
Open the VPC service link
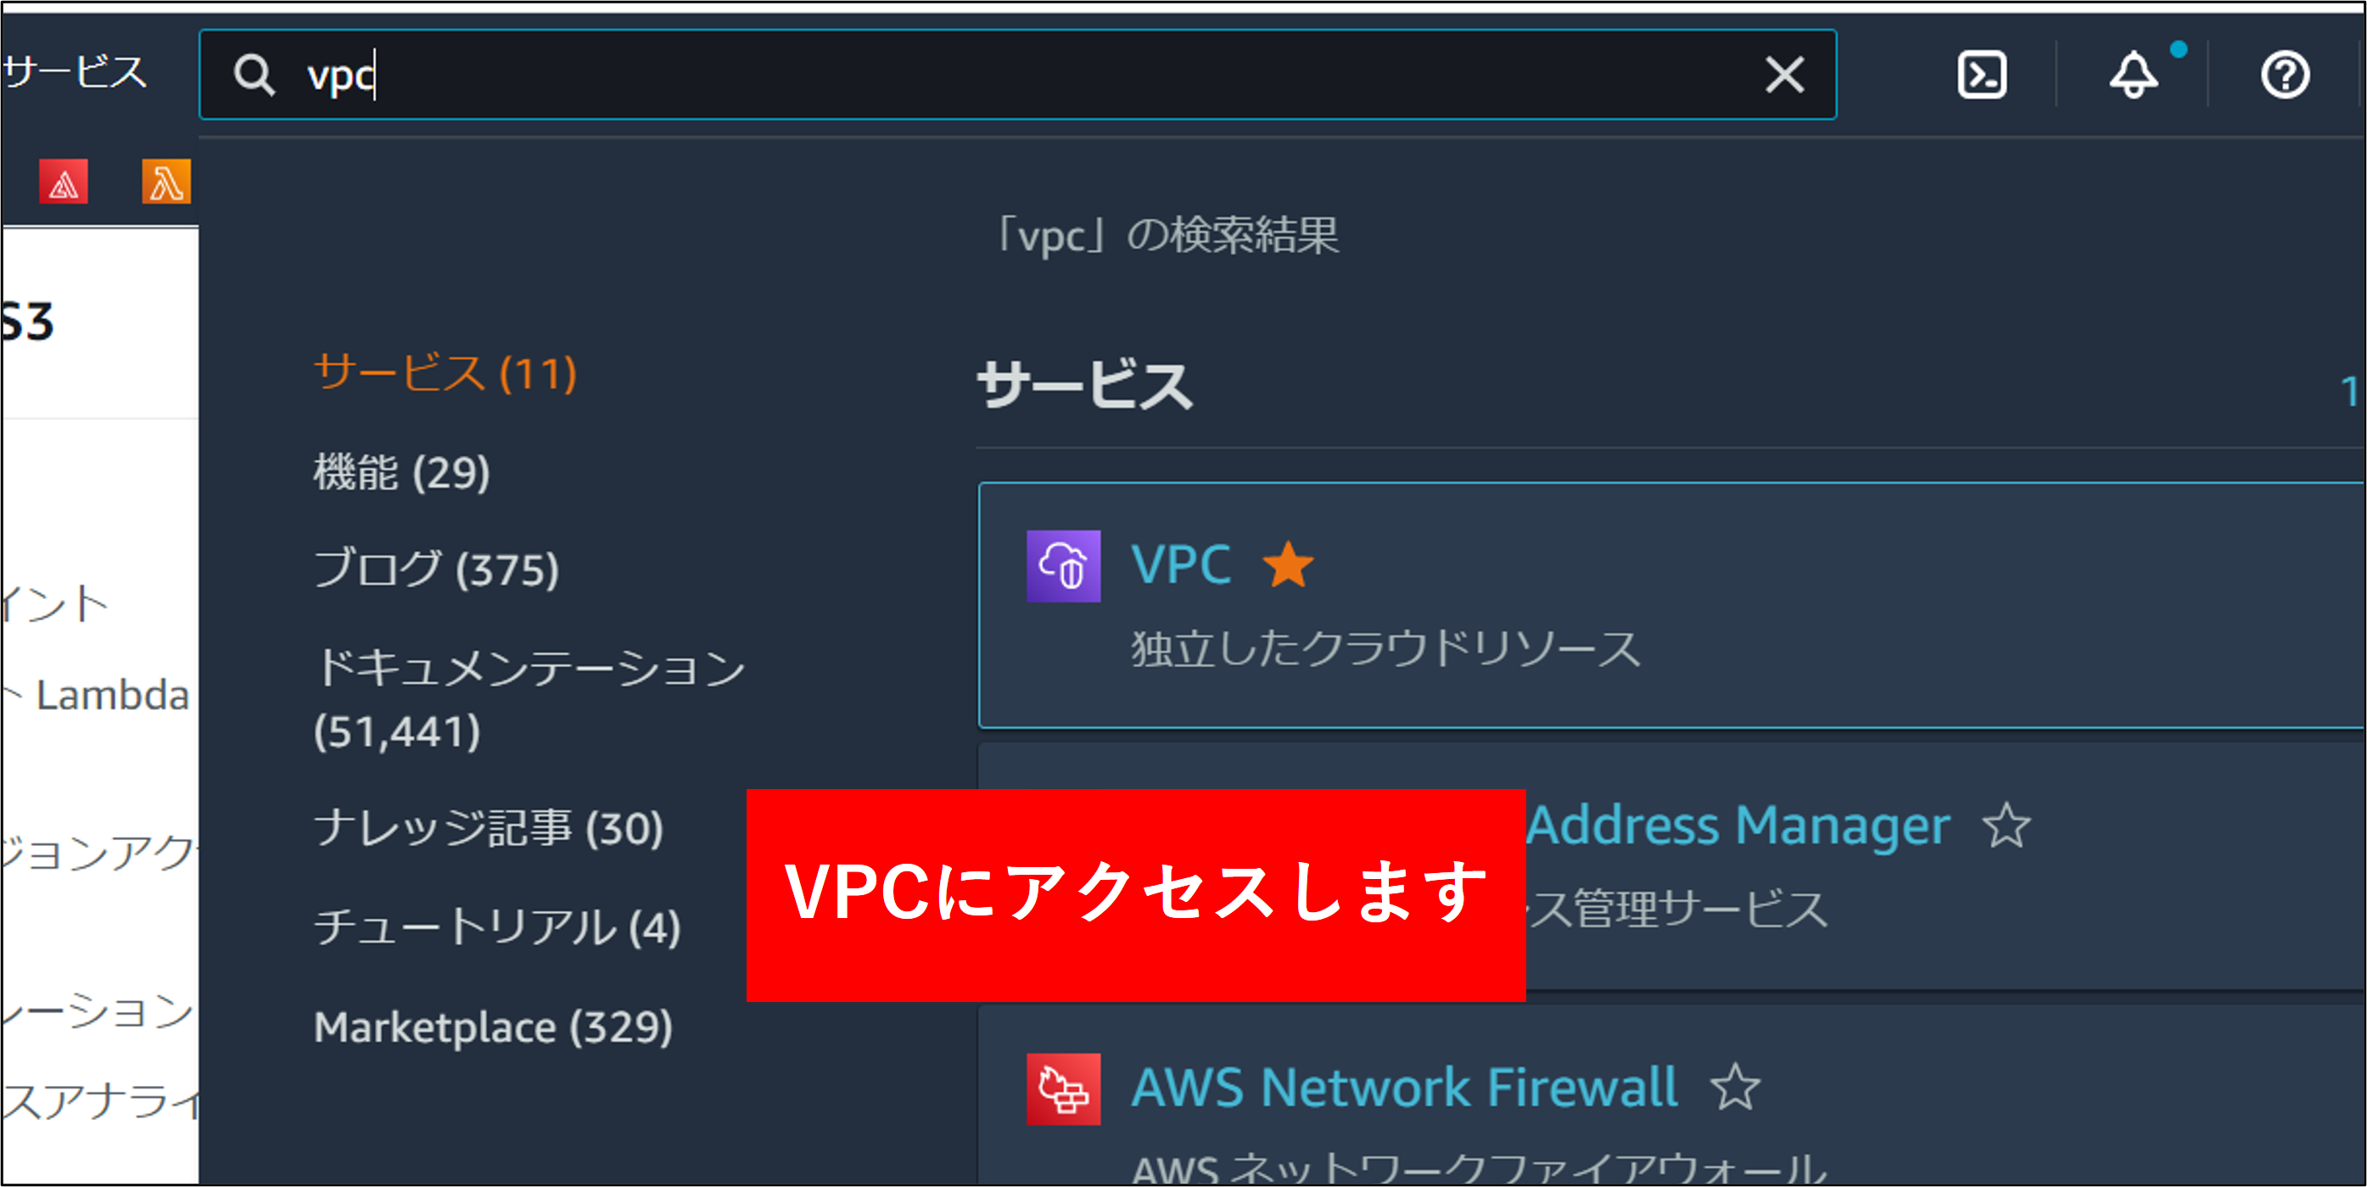point(1181,564)
